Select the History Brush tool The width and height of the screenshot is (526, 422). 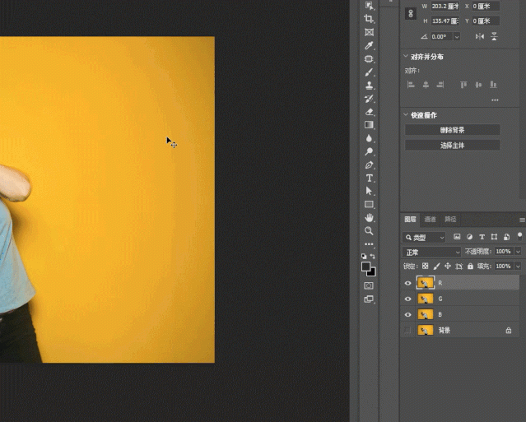[x=369, y=99]
